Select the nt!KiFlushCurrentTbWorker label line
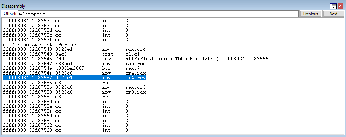This screenshot has width=346, height=137. (x=41, y=45)
